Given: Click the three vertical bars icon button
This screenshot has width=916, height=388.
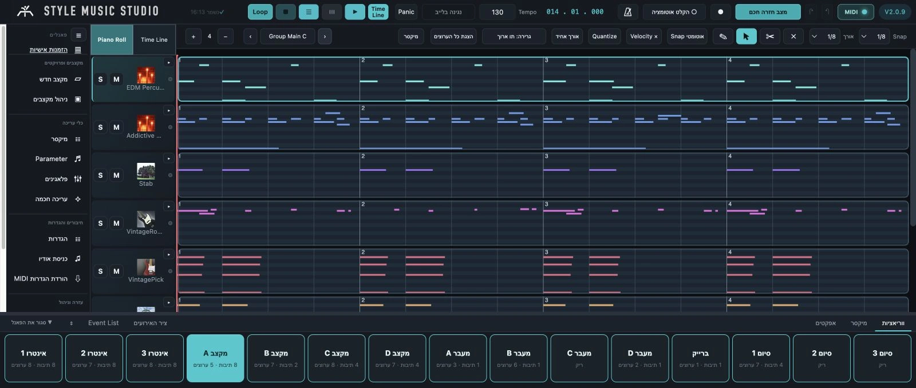Looking at the screenshot, I should [x=331, y=12].
